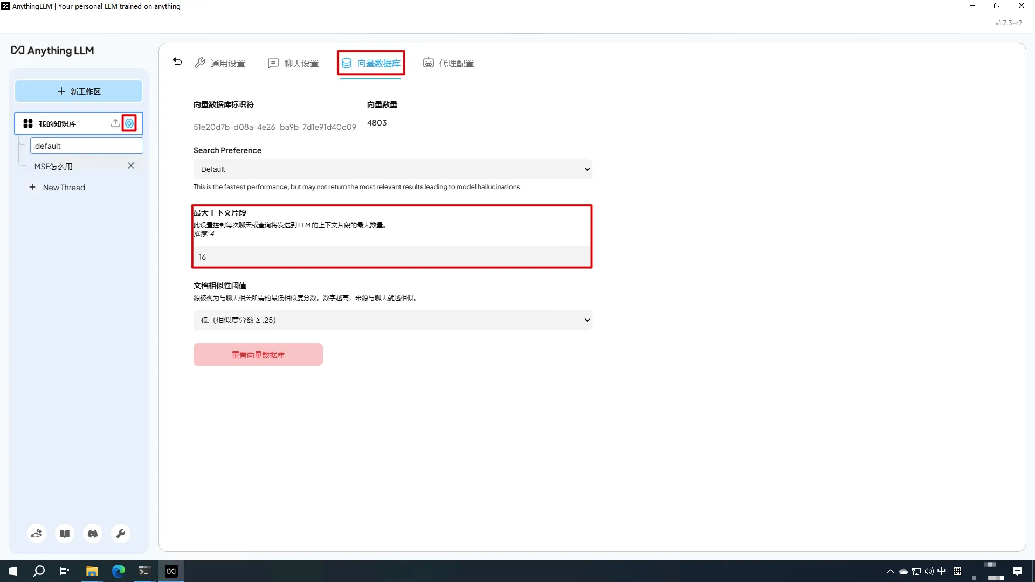The height and width of the screenshot is (582, 1035).
Task: Select the default thread
Action: pyautogui.click(x=86, y=146)
